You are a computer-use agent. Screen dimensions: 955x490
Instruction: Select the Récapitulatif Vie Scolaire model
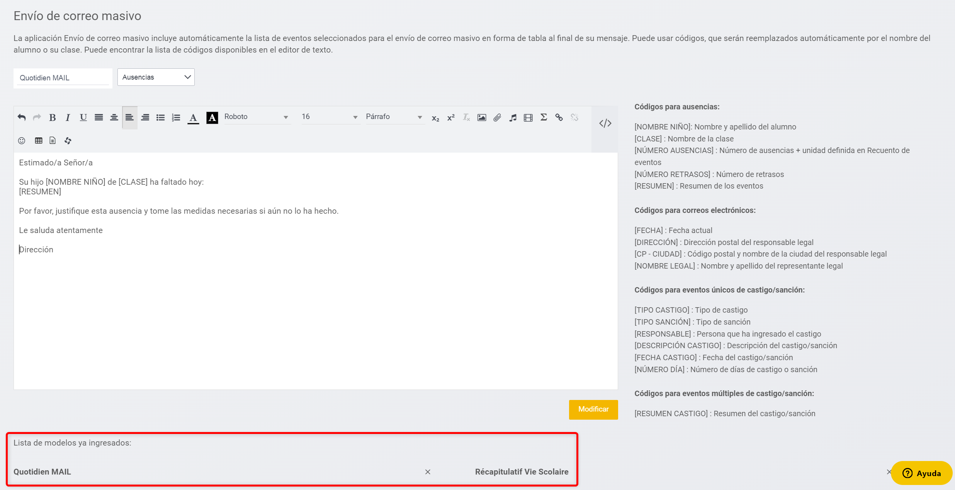(x=522, y=471)
